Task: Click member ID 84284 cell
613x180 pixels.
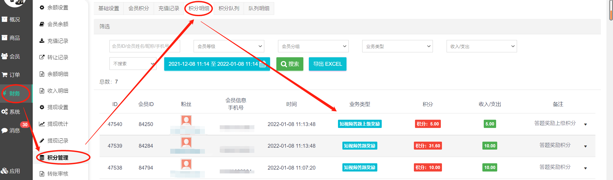Action: (146, 146)
